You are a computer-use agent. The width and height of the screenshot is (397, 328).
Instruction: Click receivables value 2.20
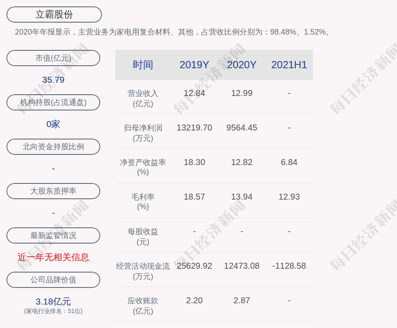(194, 300)
